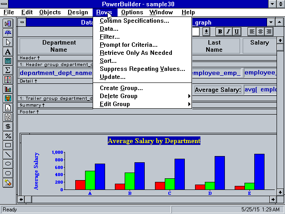Choose Update... menu entry
The width and height of the screenshot is (285, 214).
coord(142,77)
